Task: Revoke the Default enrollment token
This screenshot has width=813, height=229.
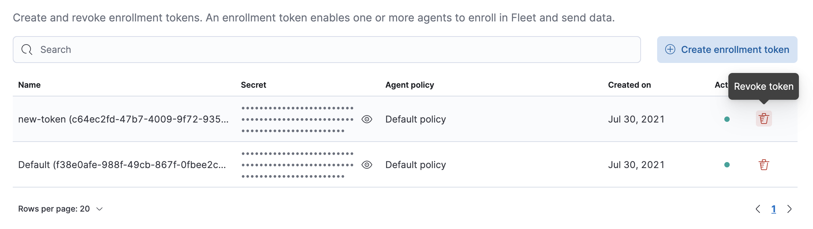Action: (764, 164)
